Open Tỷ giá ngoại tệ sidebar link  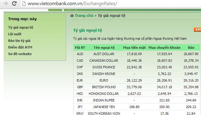tap(21, 27)
